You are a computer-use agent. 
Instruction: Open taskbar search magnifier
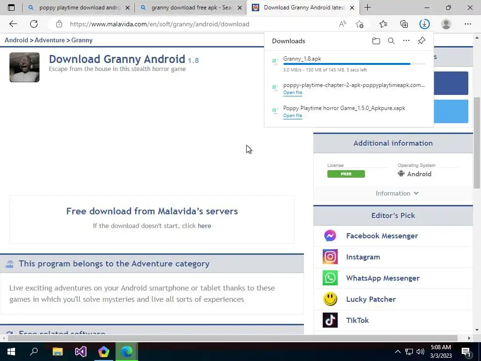click(34, 352)
